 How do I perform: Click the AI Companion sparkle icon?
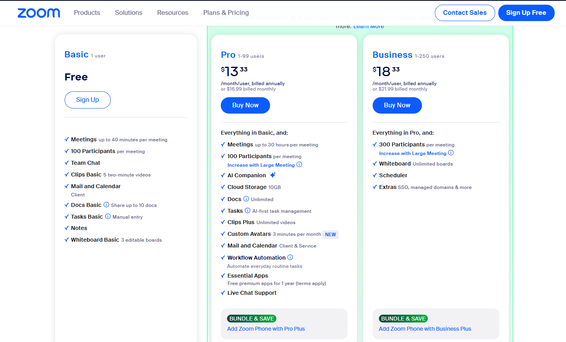(273, 175)
